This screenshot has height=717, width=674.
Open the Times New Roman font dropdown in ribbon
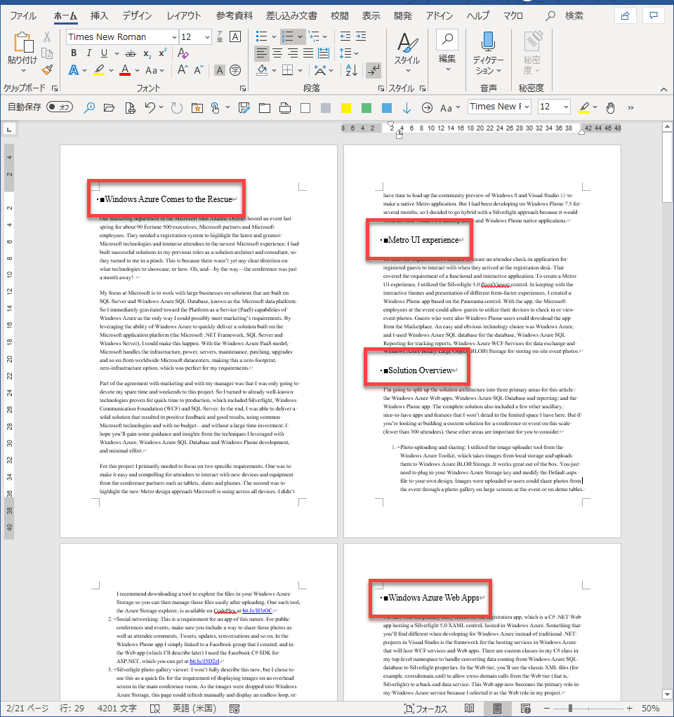coord(173,37)
